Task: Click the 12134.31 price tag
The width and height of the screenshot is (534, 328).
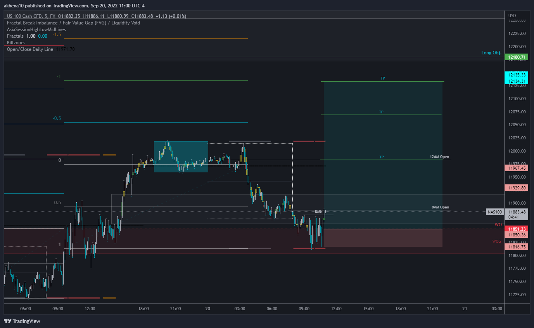Action: click(x=517, y=81)
